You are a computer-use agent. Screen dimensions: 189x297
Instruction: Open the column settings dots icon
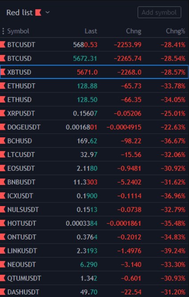pyautogui.click(x=3, y=31)
